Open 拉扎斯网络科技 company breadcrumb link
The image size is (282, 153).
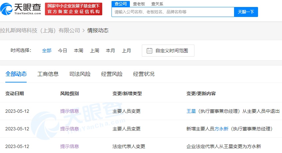pos(40,31)
